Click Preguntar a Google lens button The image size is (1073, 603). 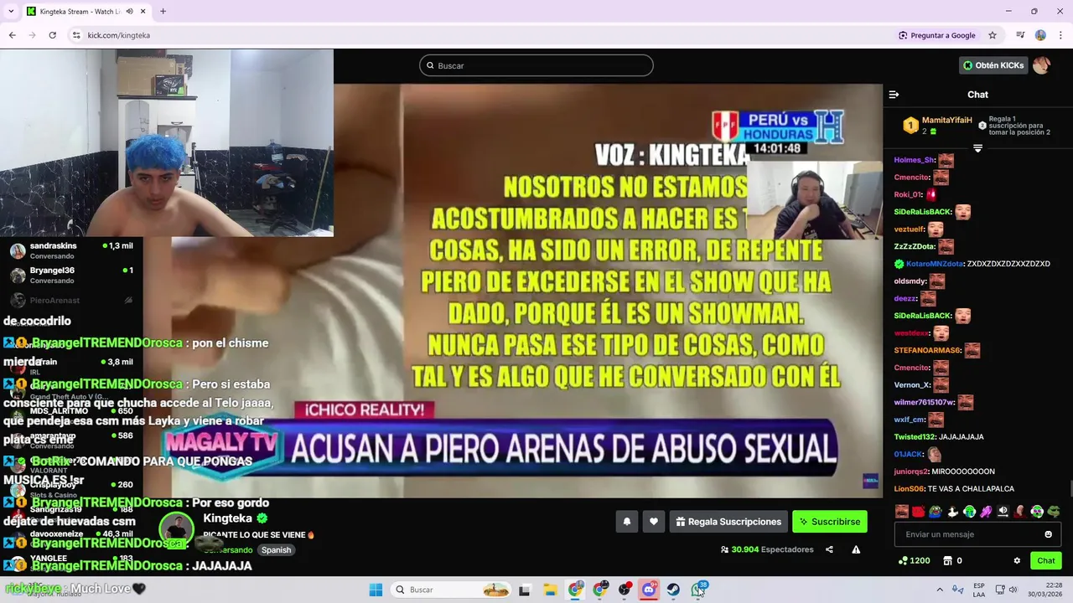pos(936,35)
